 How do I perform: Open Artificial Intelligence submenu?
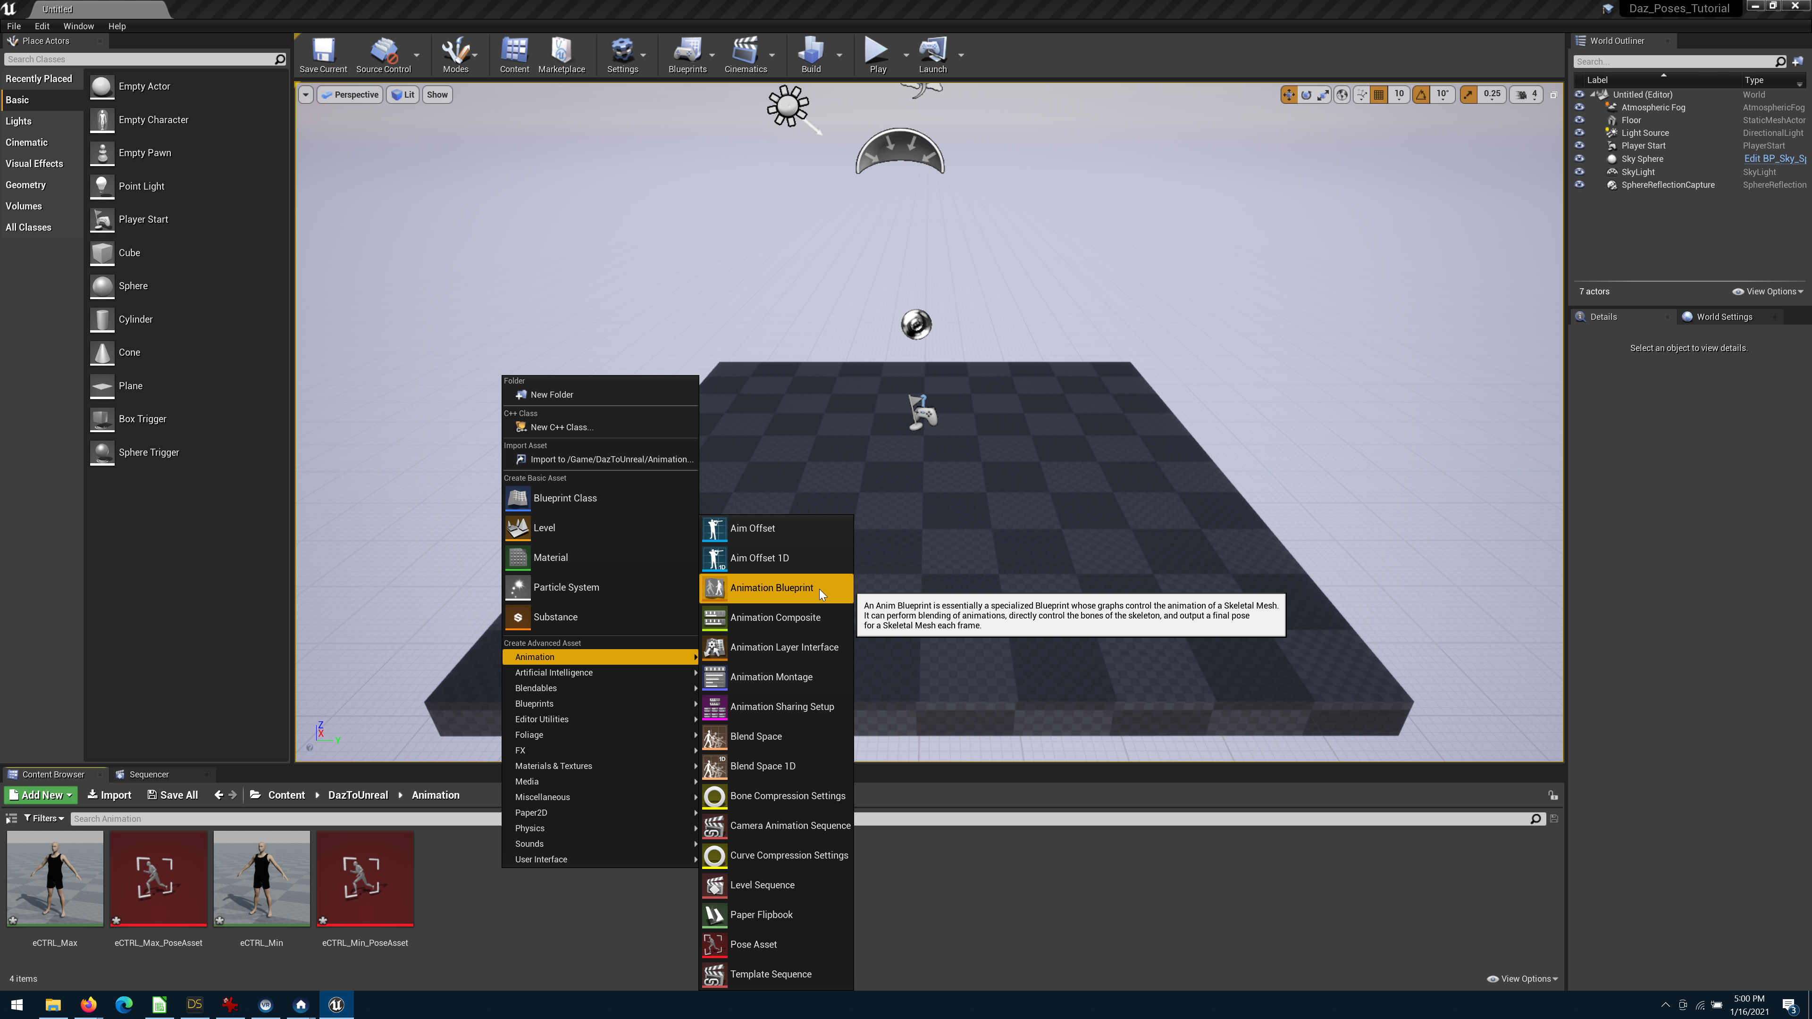click(600, 672)
